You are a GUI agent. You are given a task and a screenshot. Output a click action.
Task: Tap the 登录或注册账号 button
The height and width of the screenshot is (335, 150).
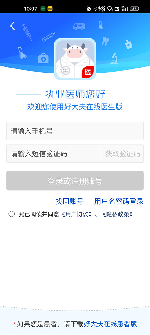click(x=75, y=181)
